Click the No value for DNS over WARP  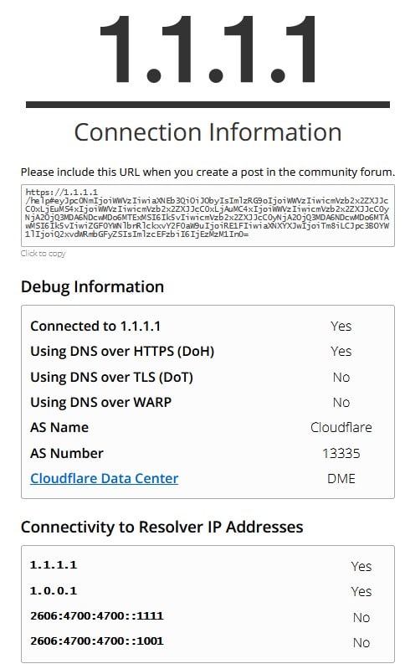coord(341,403)
